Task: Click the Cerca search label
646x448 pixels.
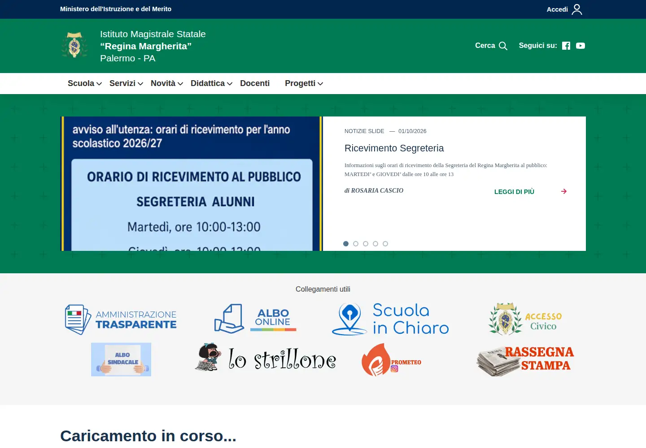Action: [x=485, y=46]
